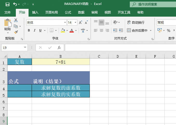Increase font size with larger A icon
176x125 pixels.
tap(80, 23)
